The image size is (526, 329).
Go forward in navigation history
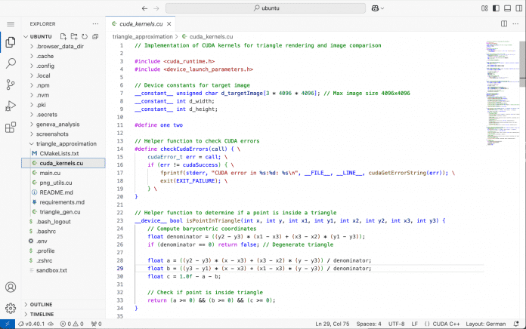pos(156,8)
